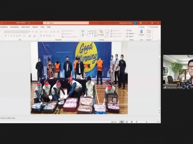
Task: Collapse the ribbon with the chevron
Action: point(159,40)
